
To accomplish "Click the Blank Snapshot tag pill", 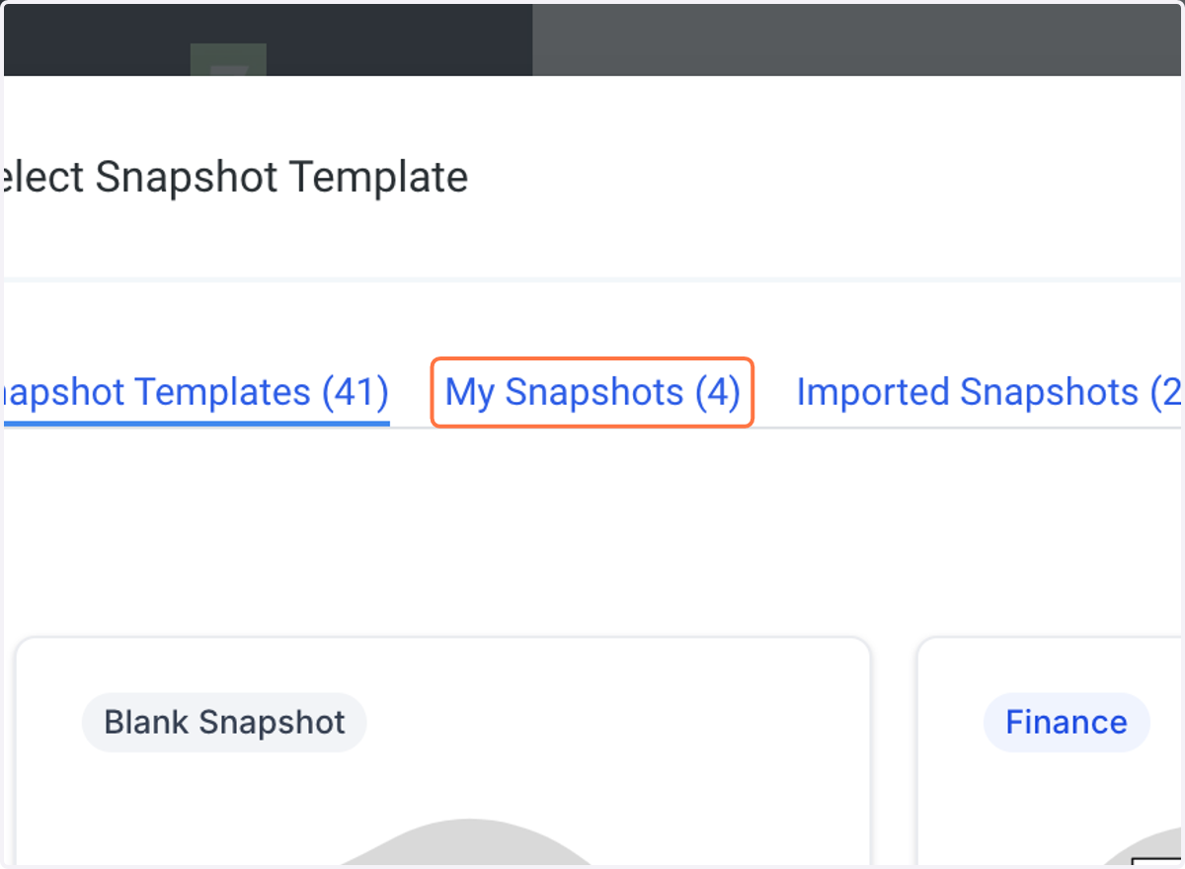I will pos(224,722).
